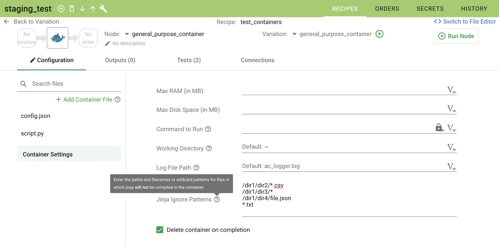Open the Variation dropdown

tap(294, 34)
